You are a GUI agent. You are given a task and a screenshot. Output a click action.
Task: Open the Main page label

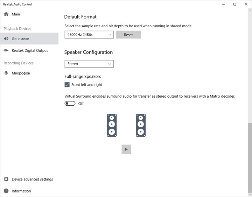point(16,14)
